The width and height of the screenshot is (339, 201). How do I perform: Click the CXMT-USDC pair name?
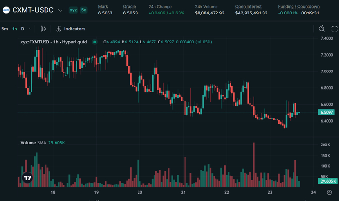tap(33, 10)
